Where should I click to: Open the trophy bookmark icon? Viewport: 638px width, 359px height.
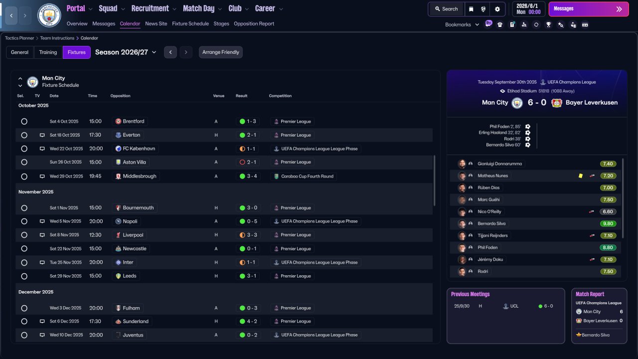tap(548, 24)
